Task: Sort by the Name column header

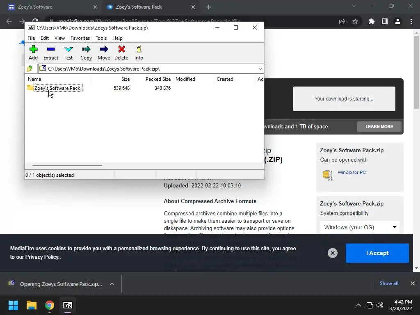Action: click(34, 79)
